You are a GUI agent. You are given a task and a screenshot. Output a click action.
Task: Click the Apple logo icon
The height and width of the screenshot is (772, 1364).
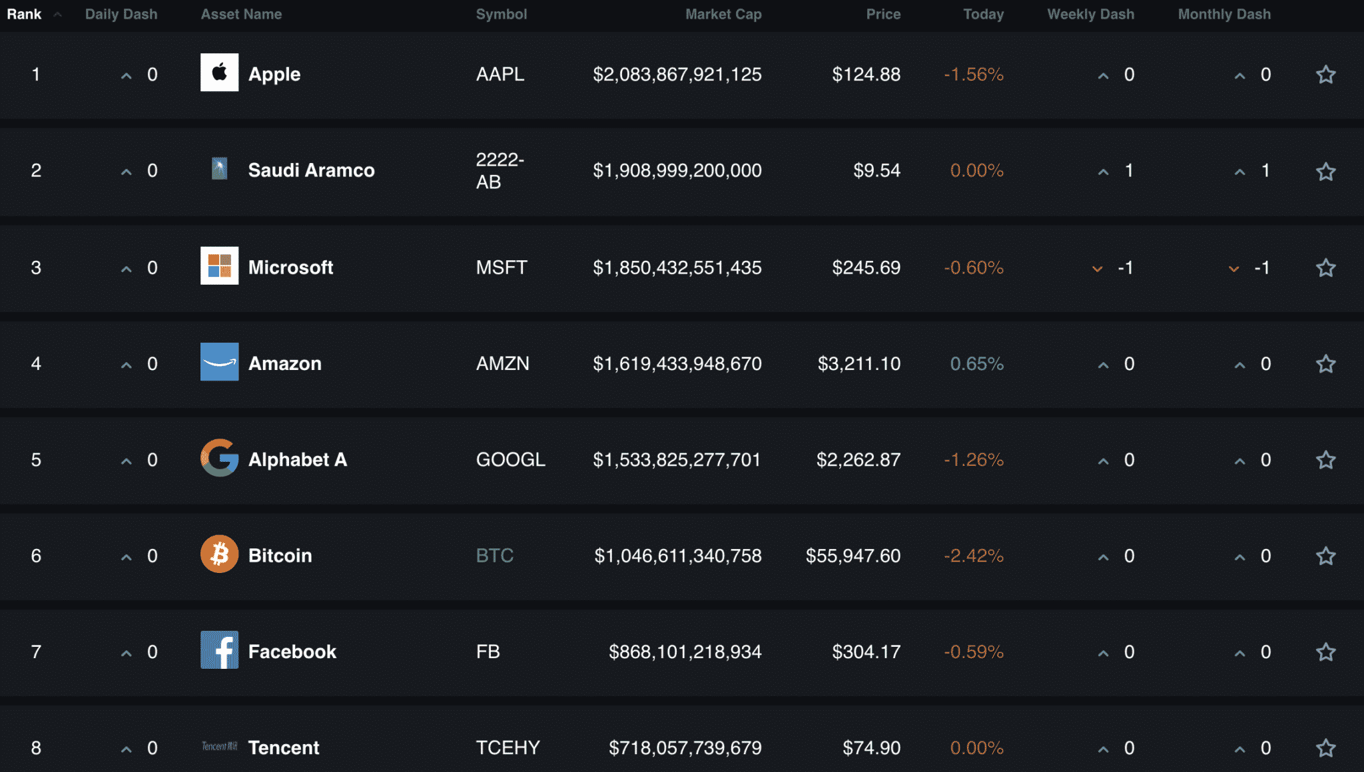tap(219, 73)
